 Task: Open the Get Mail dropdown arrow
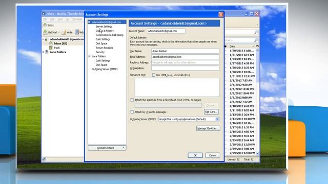point(59,32)
